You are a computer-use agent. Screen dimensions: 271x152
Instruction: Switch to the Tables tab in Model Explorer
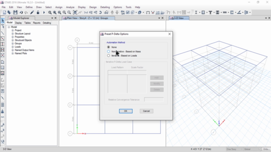[27, 23]
